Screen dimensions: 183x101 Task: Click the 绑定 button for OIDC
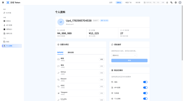(102, 86)
